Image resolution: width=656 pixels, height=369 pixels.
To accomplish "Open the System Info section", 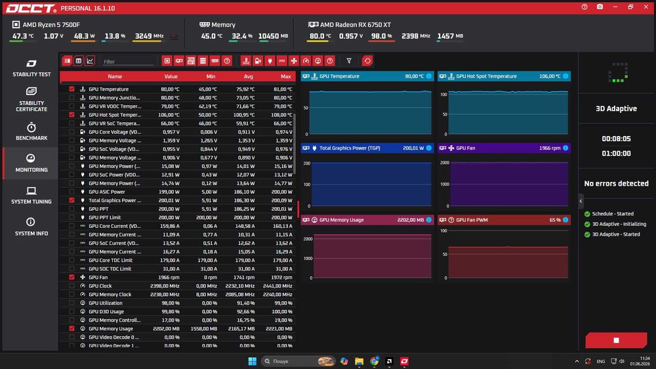I will pyautogui.click(x=31, y=227).
